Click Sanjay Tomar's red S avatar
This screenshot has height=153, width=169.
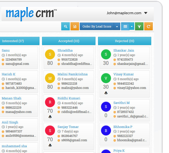pyautogui.click(x=50, y=130)
